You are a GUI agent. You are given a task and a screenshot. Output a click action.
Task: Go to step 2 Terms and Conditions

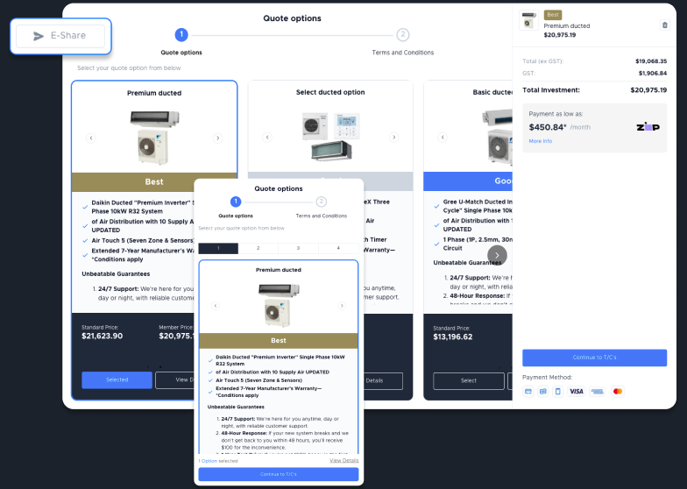402,35
